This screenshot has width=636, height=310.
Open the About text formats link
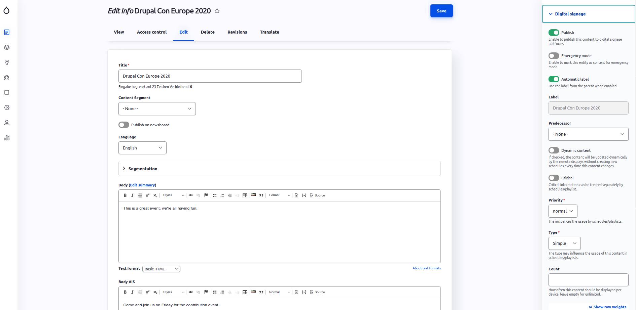(x=426, y=268)
